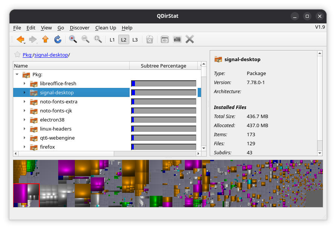The width and height of the screenshot is (336, 229).
Task: Click the version value 7.78.0-1
Action: click(x=255, y=82)
